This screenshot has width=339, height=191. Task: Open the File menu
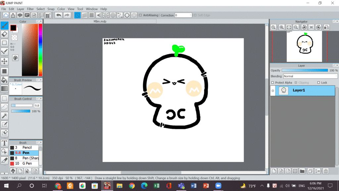(x=4, y=9)
